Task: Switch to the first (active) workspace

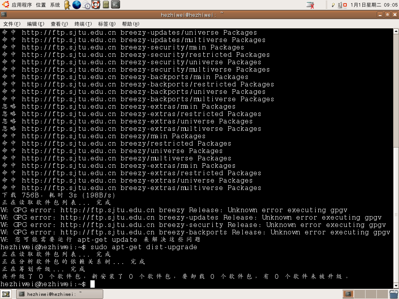Action: (x=348, y=294)
